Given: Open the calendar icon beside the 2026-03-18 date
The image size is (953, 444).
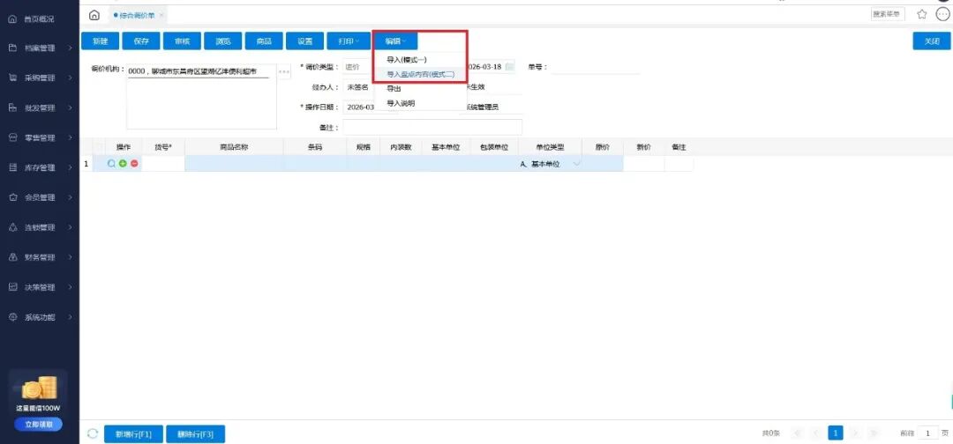Looking at the screenshot, I should [x=510, y=67].
